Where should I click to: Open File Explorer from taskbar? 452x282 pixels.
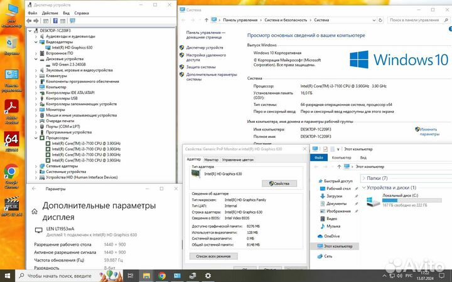(x=146, y=276)
